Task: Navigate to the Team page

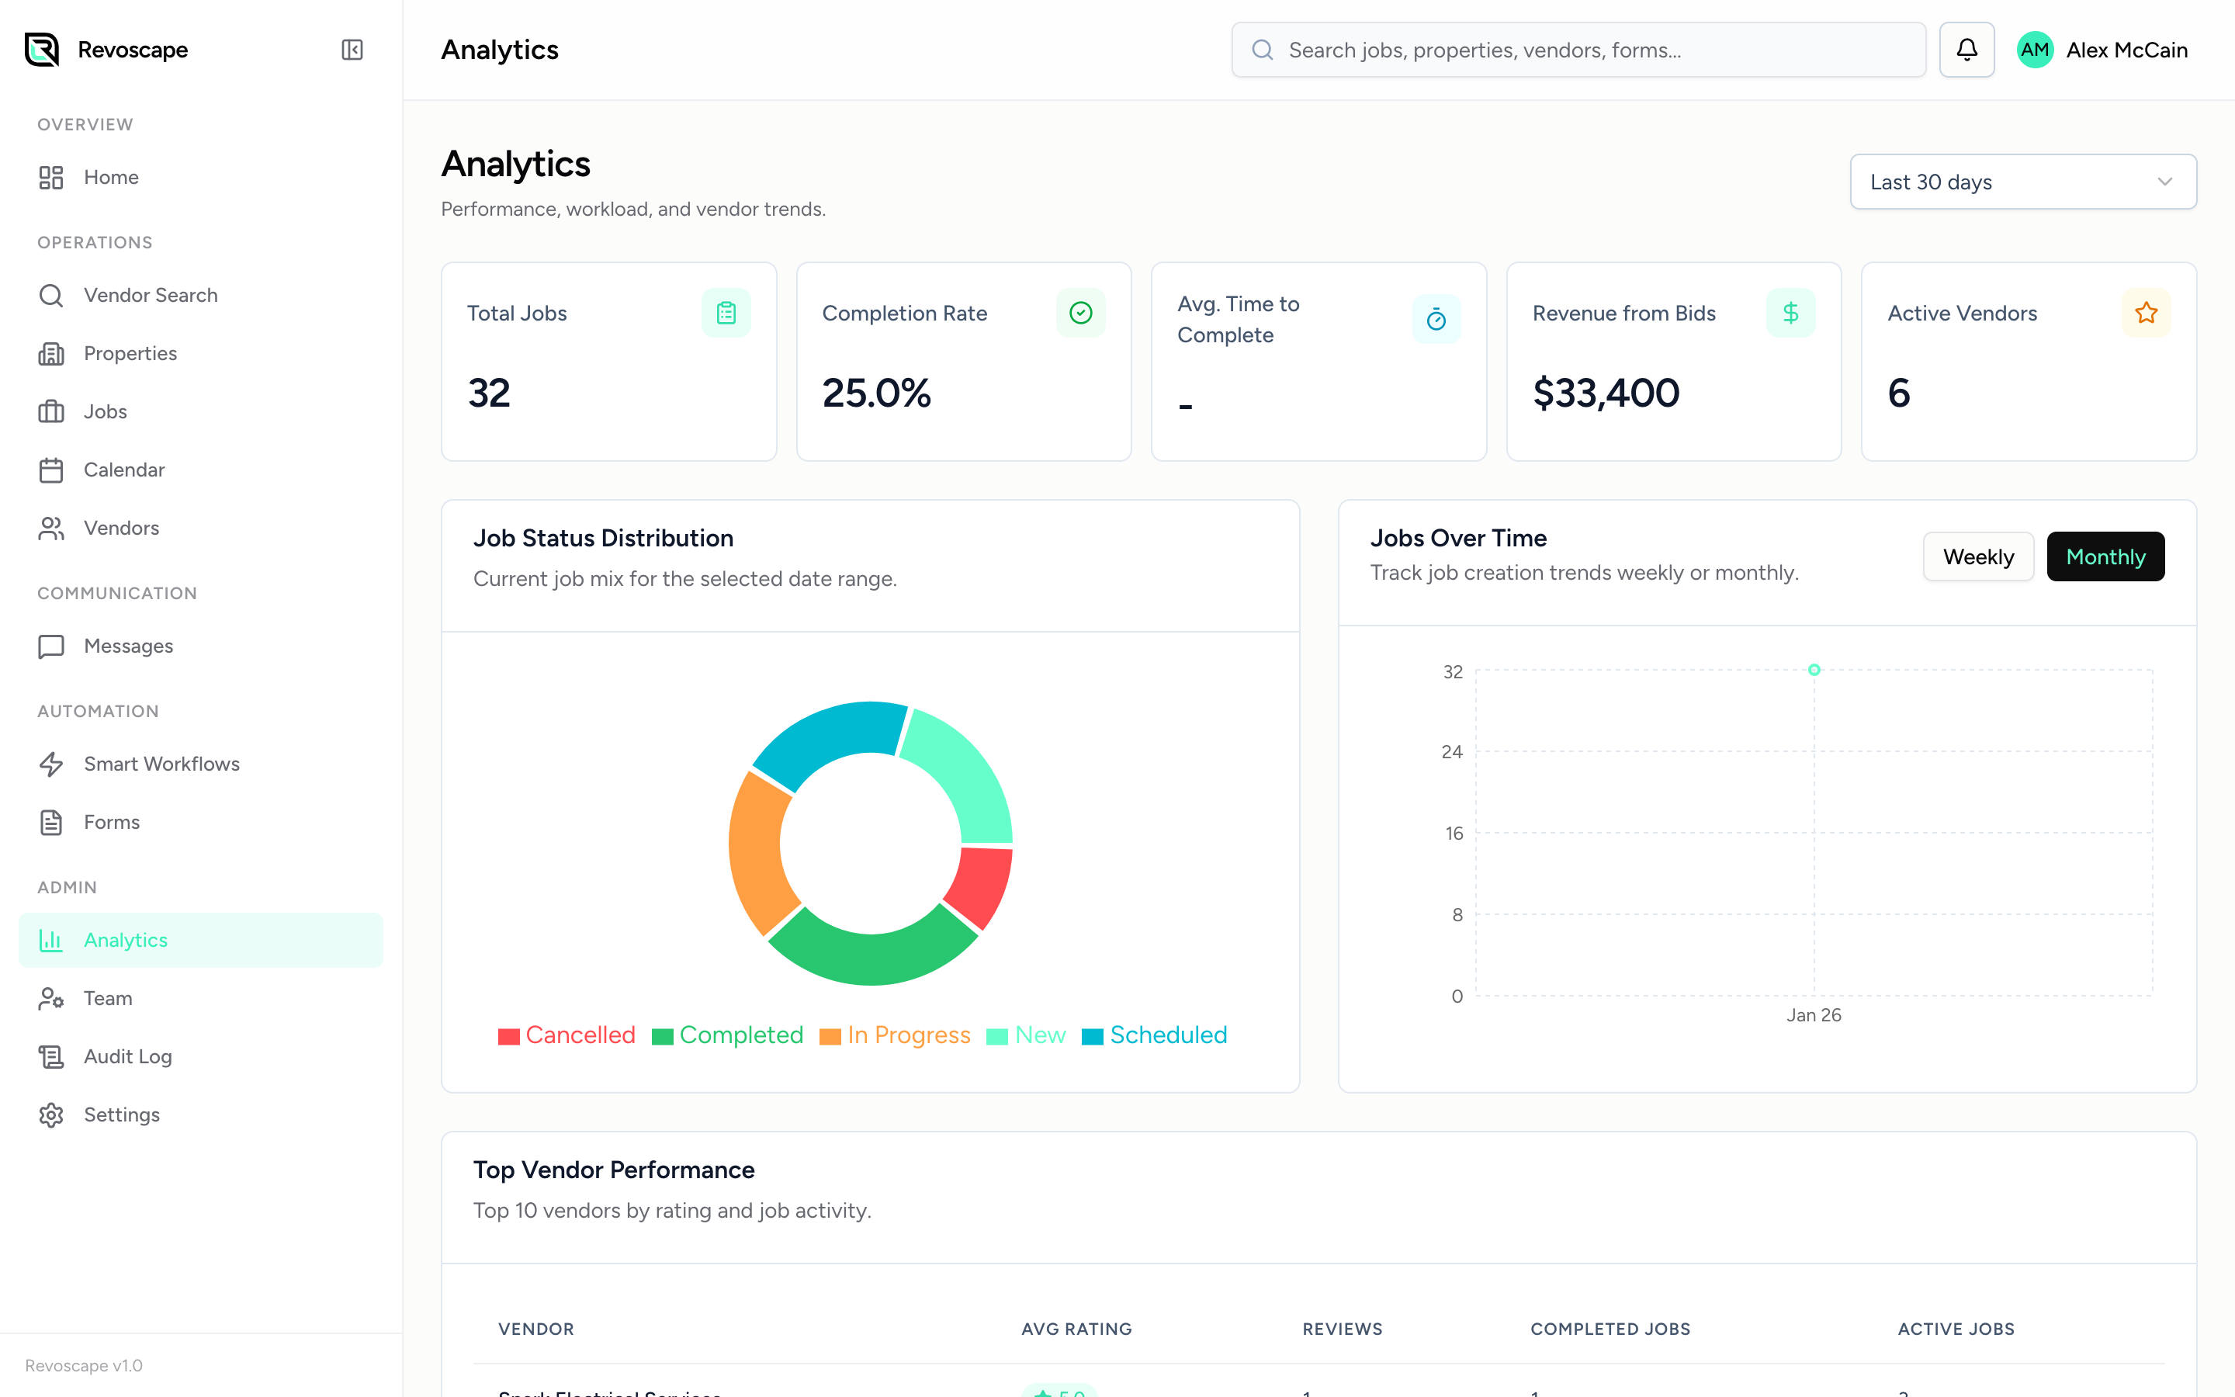Action: (108, 998)
